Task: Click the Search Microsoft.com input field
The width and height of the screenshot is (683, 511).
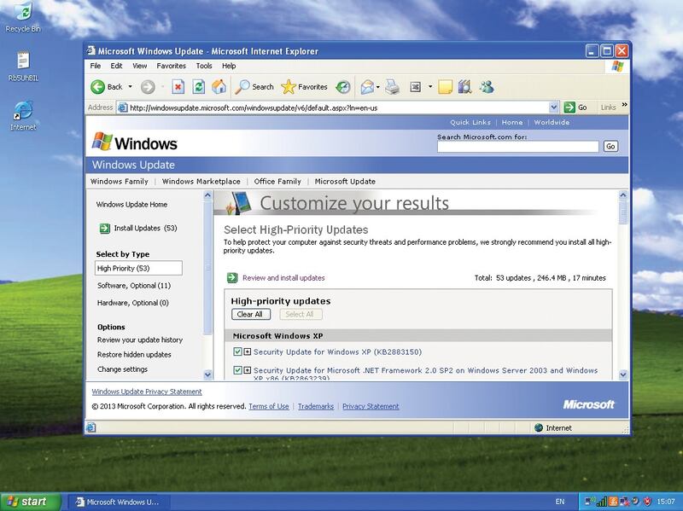Action: pos(517,147)
